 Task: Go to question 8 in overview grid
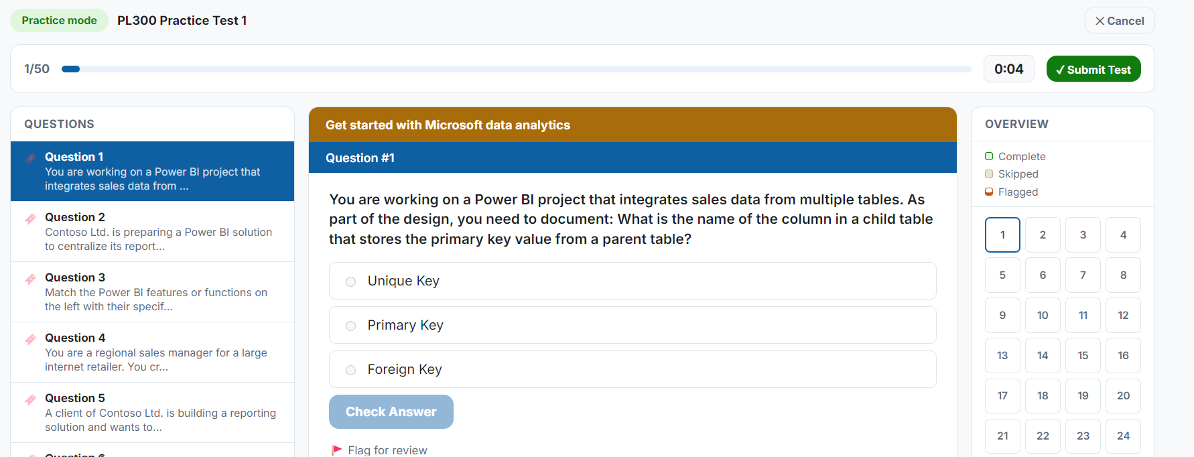1123,275
